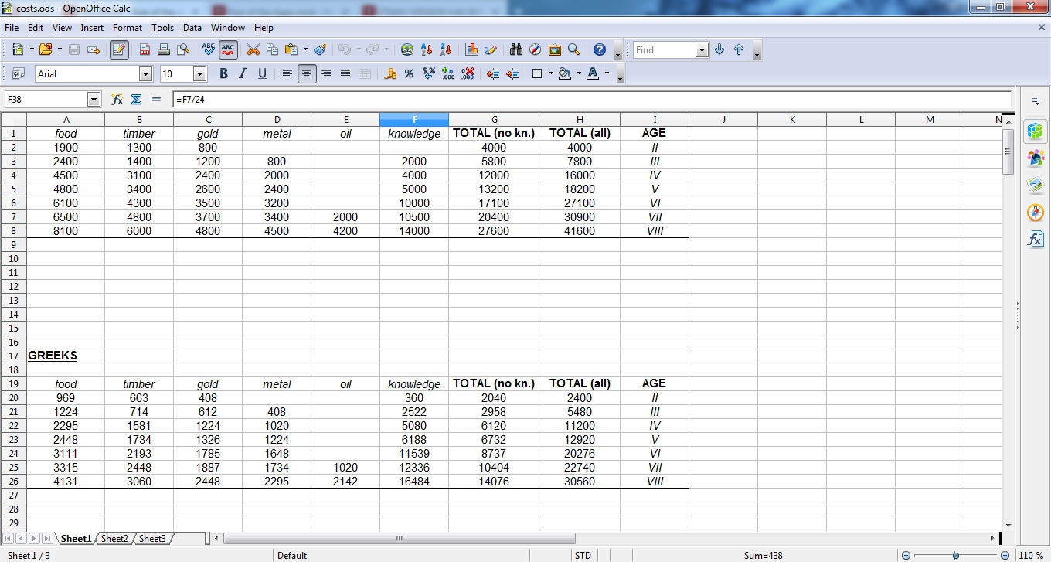The height and width of the screenshot is (562, 1051).
Task: Toggle Justified alignment
Action: pos(345,73)
